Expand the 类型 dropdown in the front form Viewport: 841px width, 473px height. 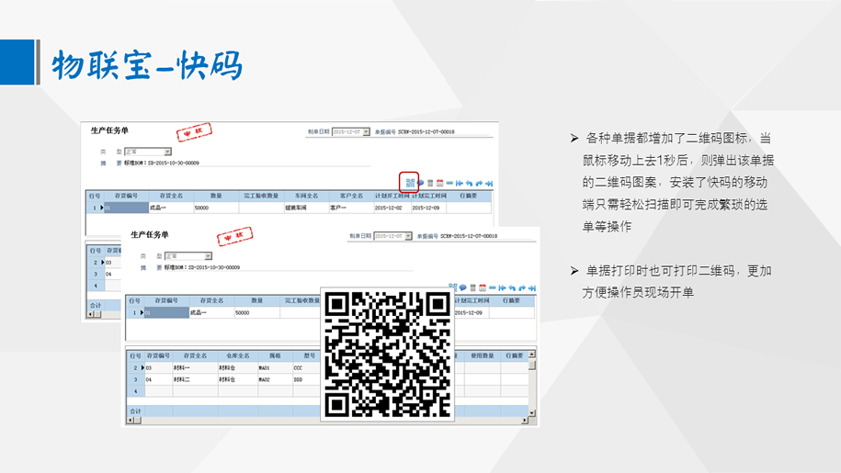point(208,256)
